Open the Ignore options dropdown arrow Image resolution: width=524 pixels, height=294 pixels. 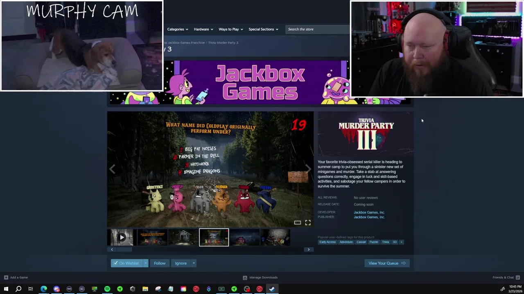(x=194, y=263)
